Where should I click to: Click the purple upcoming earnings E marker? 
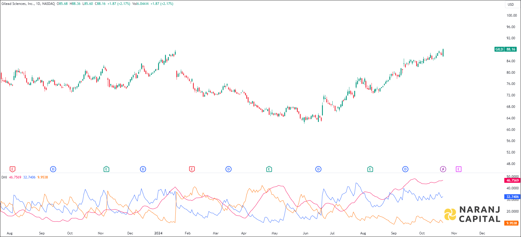tap(459, 169)
